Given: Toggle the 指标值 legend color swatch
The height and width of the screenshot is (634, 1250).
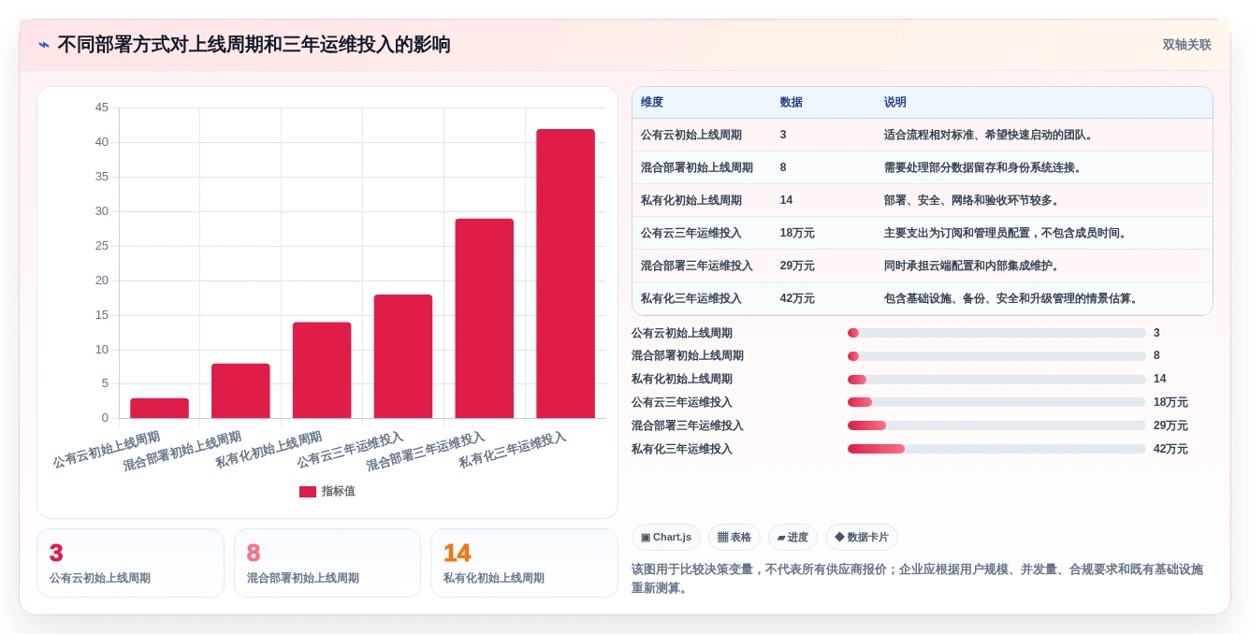Looking at the screenshot, I should coord(307,492).
